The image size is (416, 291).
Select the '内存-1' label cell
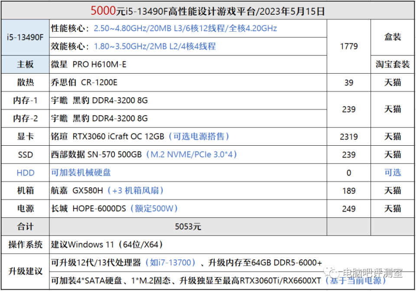point(25,101)
